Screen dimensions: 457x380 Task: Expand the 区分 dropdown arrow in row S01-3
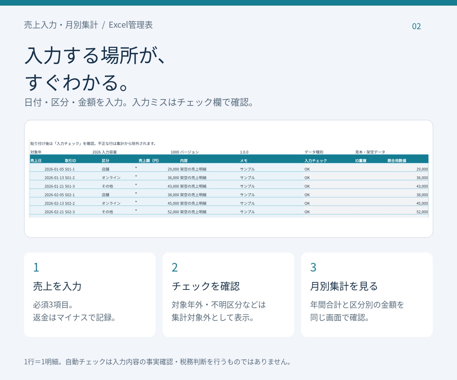point(136,185)
